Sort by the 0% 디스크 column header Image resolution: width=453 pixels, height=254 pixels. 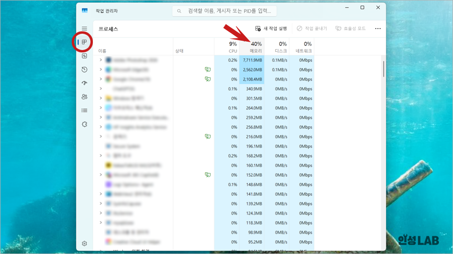click(277, 47)
